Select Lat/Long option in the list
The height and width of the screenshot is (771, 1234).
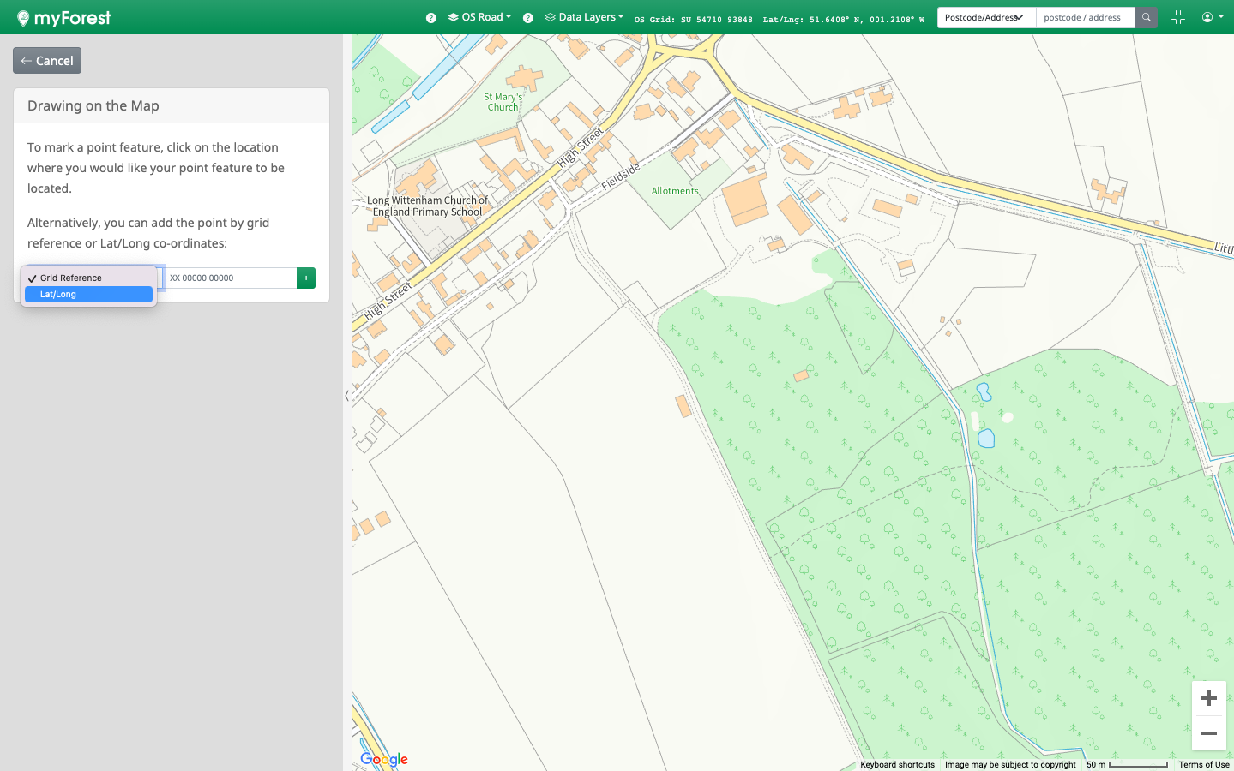pyautogui.click(x=88, y=294)
